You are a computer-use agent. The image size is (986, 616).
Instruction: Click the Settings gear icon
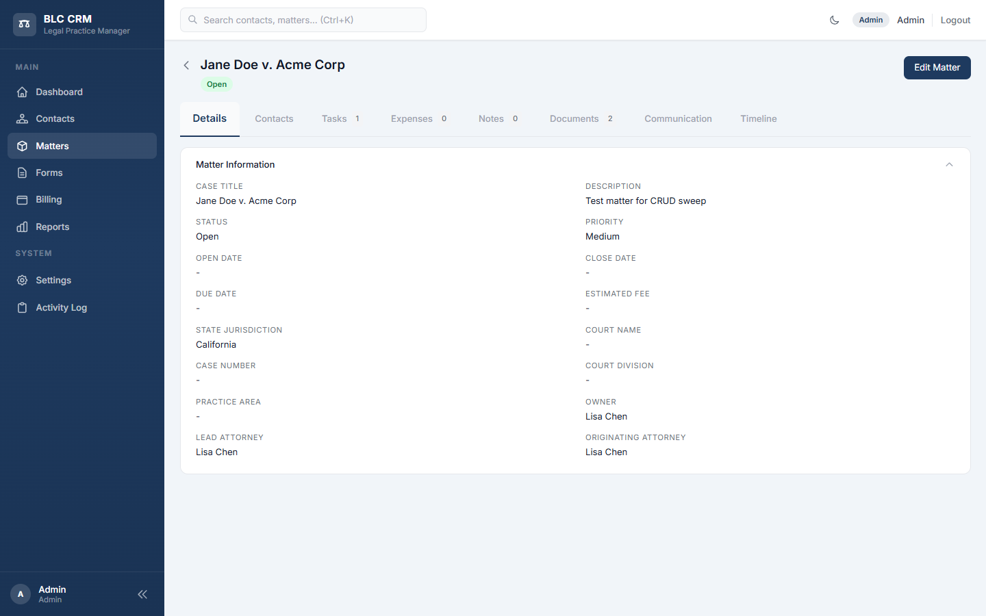tap(22, 280)
